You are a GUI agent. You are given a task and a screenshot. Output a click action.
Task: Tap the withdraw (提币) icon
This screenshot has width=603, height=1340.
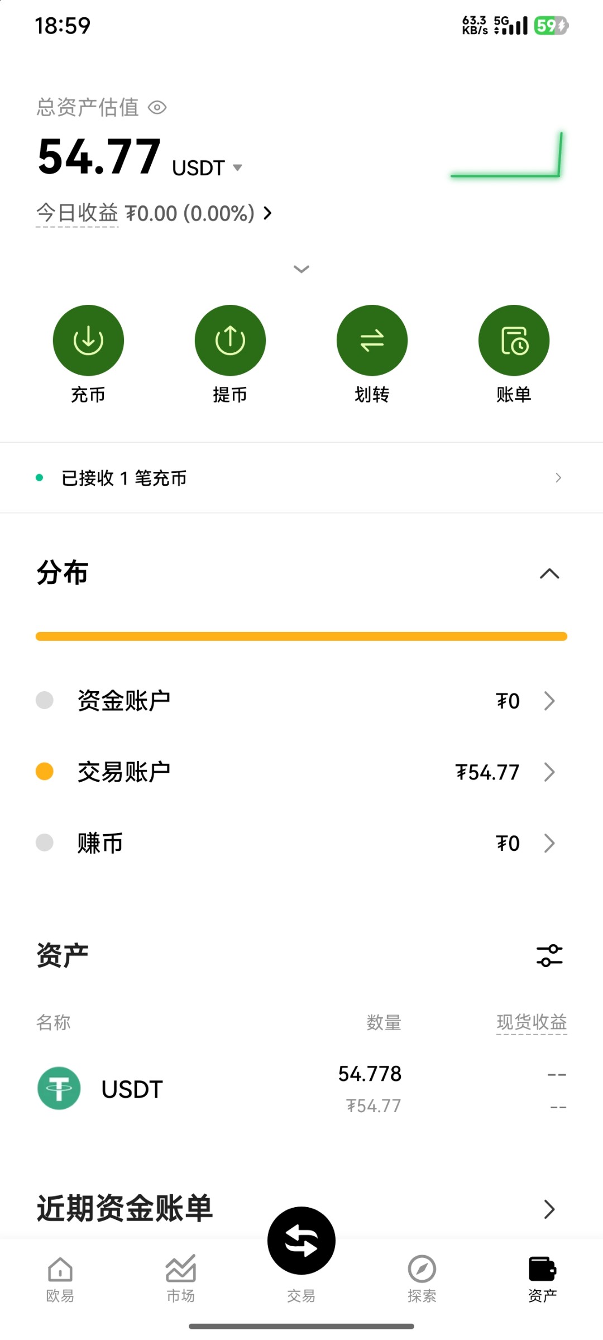click(x=230, y=340)
